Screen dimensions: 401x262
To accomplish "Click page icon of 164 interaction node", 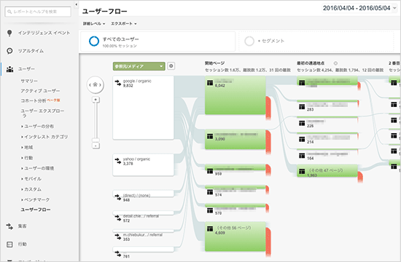I will 302,156.
